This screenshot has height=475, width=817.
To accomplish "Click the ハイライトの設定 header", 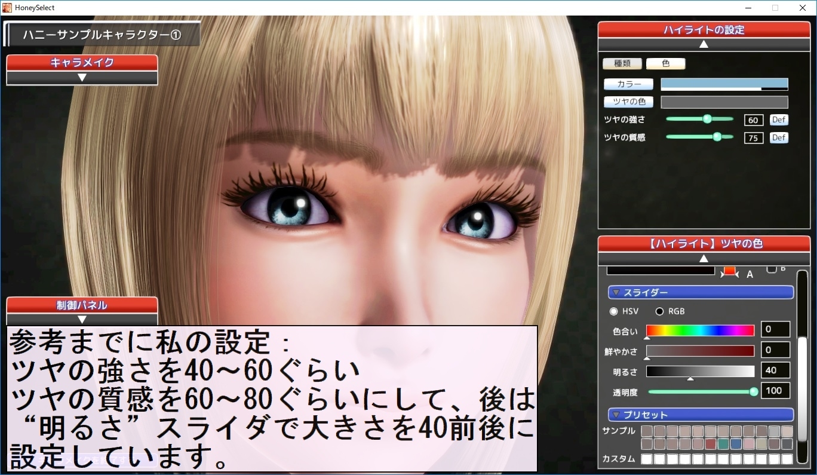I will tap(704, 30).
